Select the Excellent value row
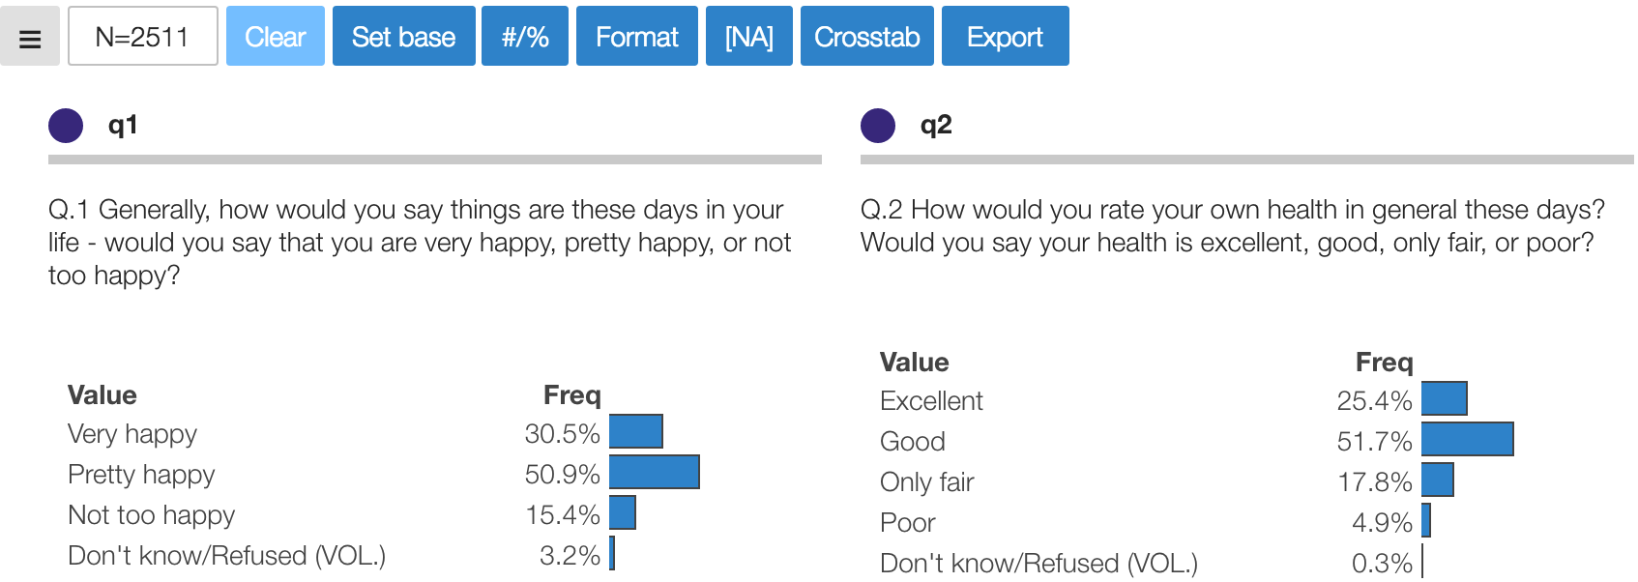 [x=931, y=401]
